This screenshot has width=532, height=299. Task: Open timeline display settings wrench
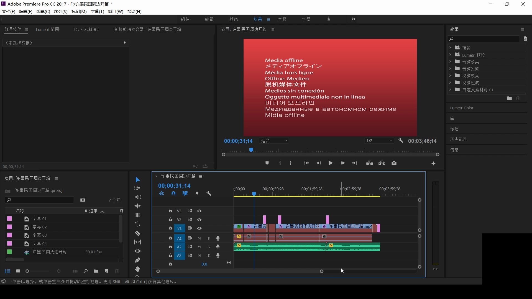pyautogui.click(x=209, y=194)
